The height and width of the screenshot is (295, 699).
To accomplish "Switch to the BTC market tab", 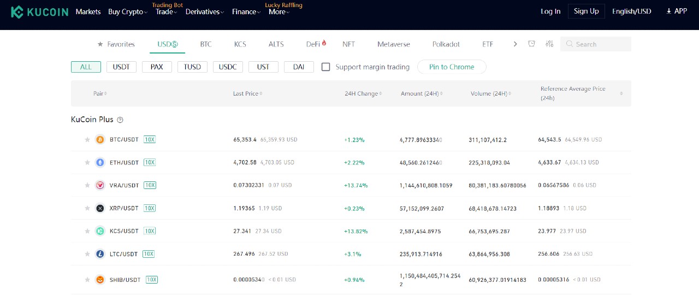I will coord(206,44).
